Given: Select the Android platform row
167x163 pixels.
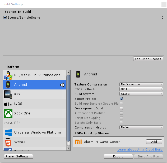Looking at the screenshot, I should point(35,85).
